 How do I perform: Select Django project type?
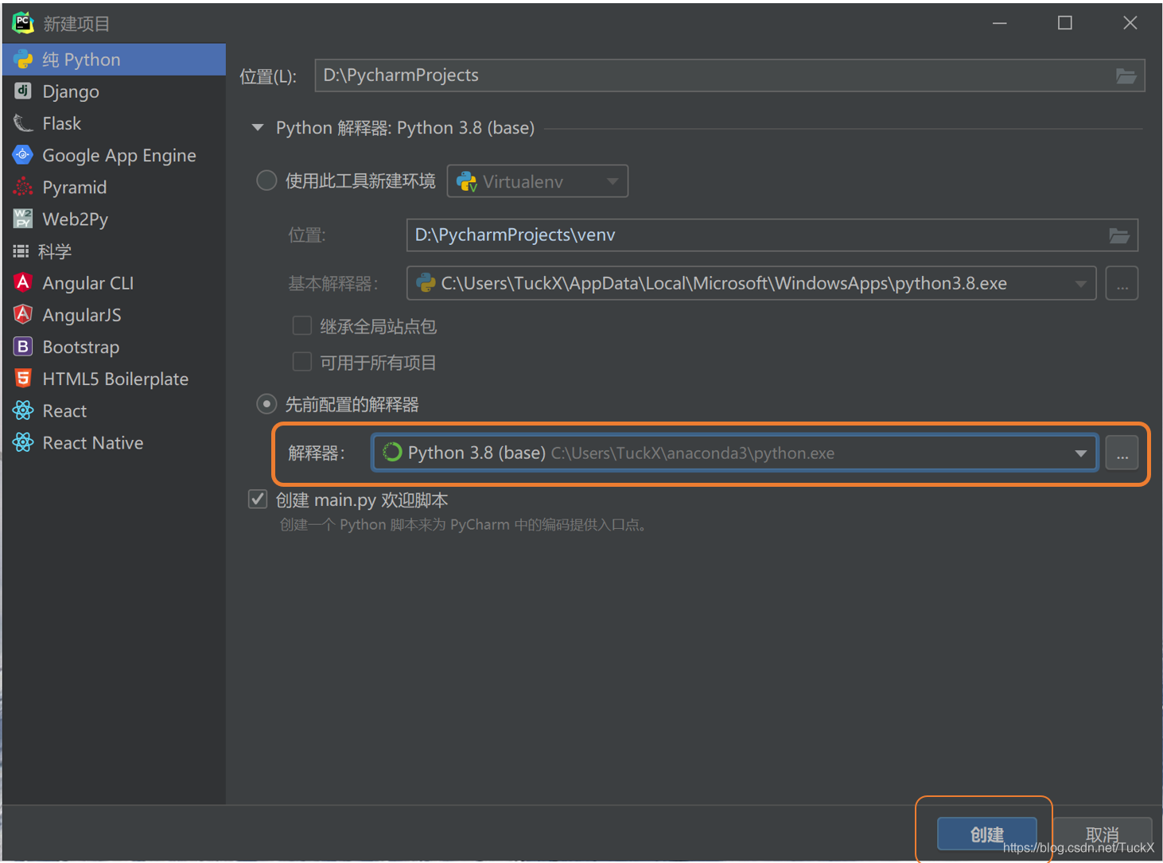tap(114, 91)
